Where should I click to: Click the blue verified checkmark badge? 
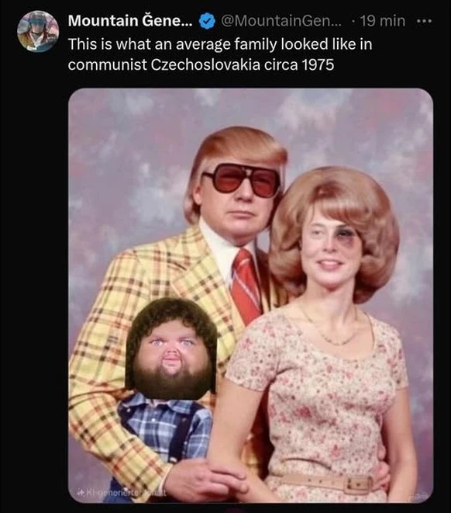207,22
